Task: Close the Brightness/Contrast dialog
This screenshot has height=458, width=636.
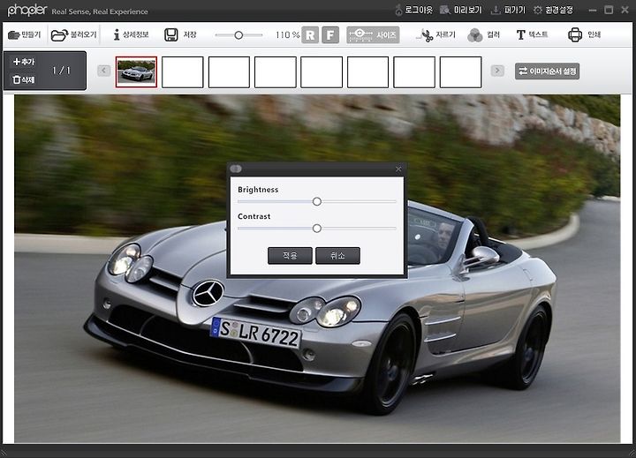Action: coord(398,169)
